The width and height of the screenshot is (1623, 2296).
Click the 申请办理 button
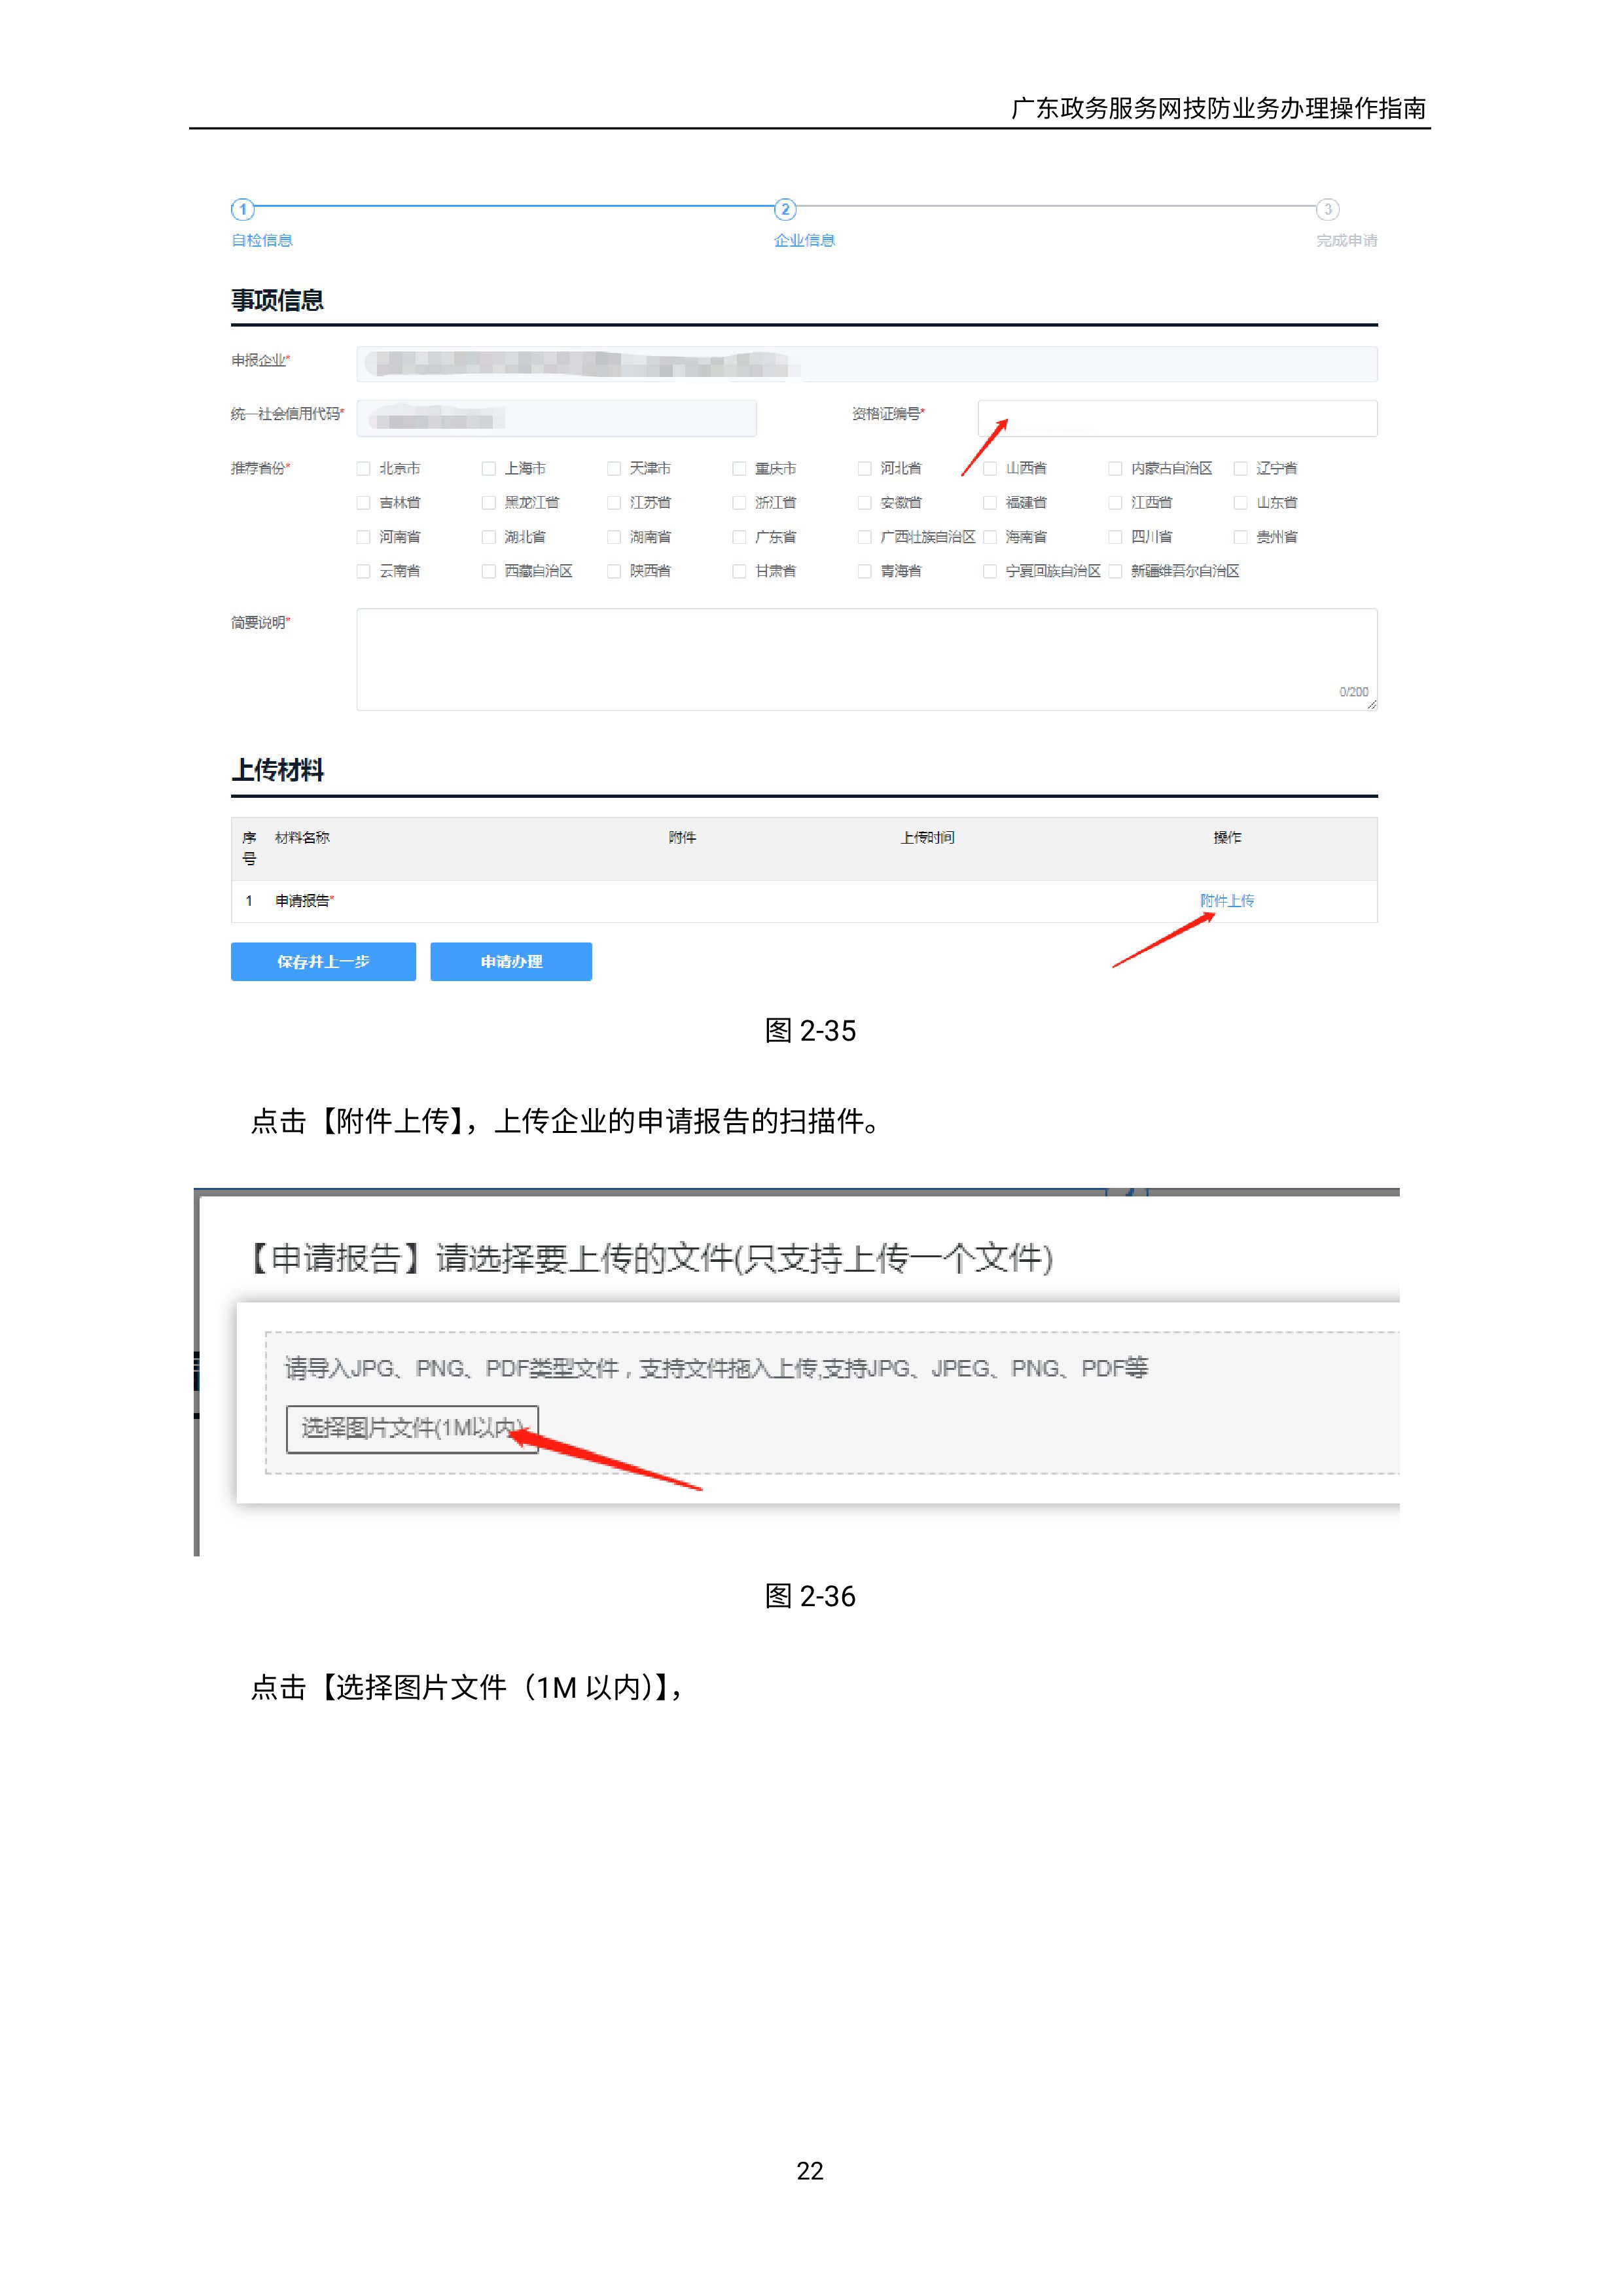[x=511, y=961]
